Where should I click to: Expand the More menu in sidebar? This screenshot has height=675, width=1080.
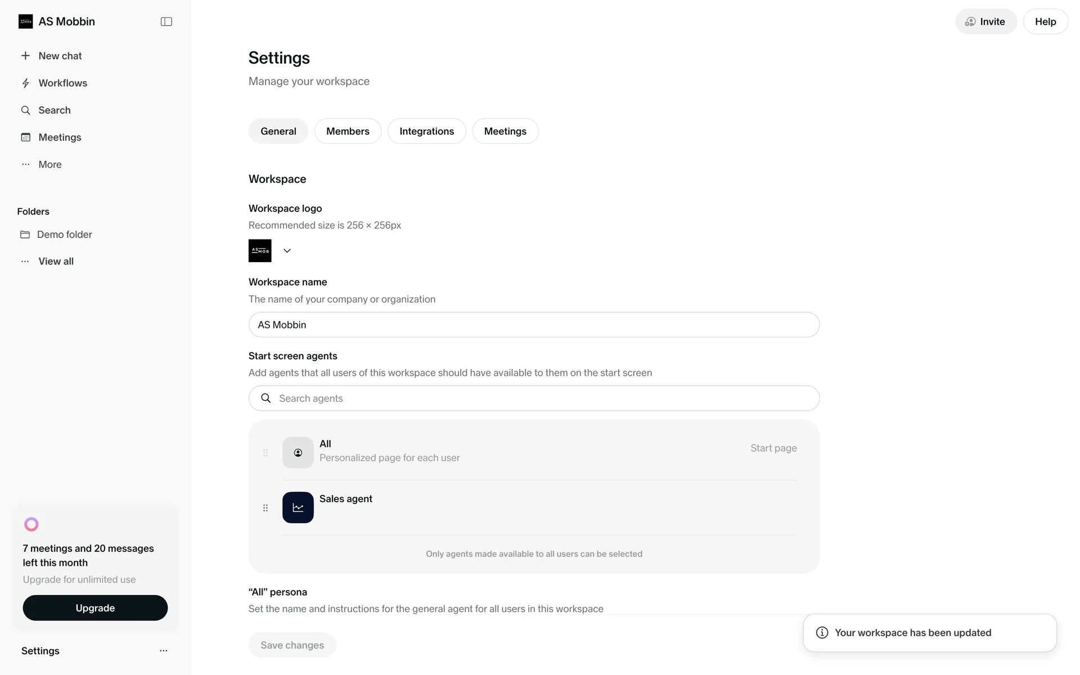pos(49,164)
